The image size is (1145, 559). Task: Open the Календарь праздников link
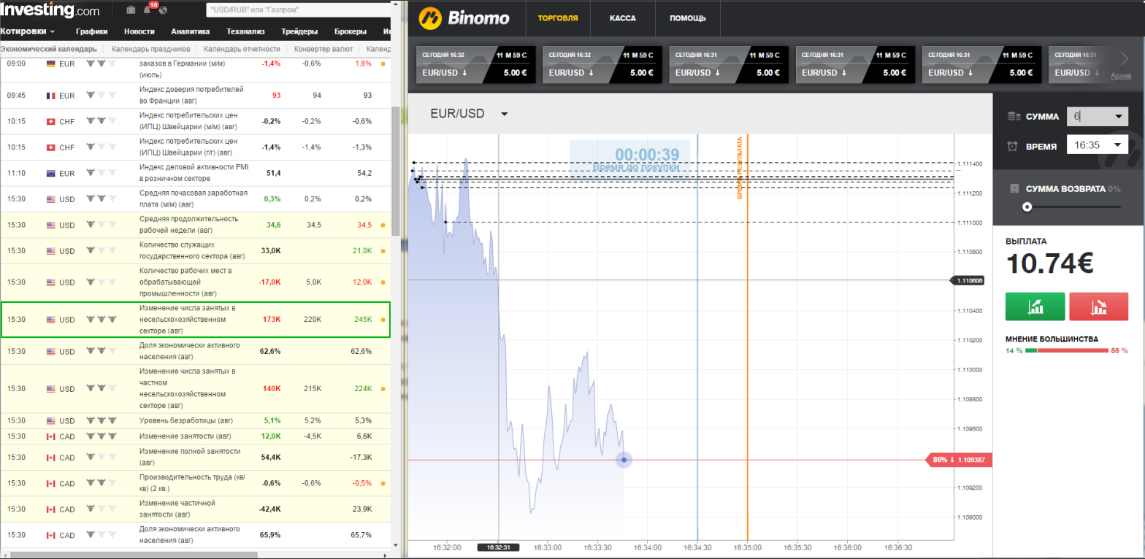[x=151, y=49]
